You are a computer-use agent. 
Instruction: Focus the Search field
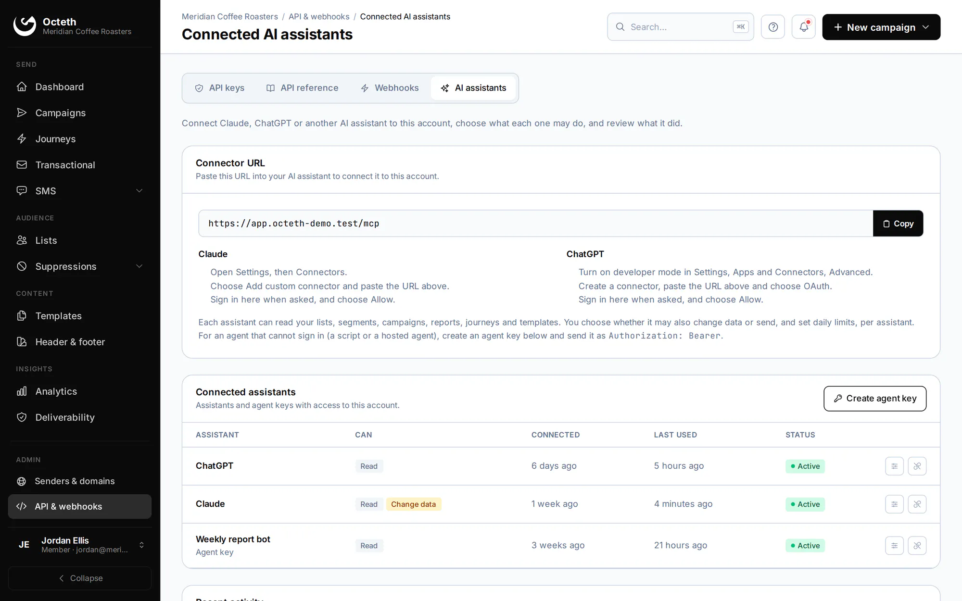click(x=681, y=27)
